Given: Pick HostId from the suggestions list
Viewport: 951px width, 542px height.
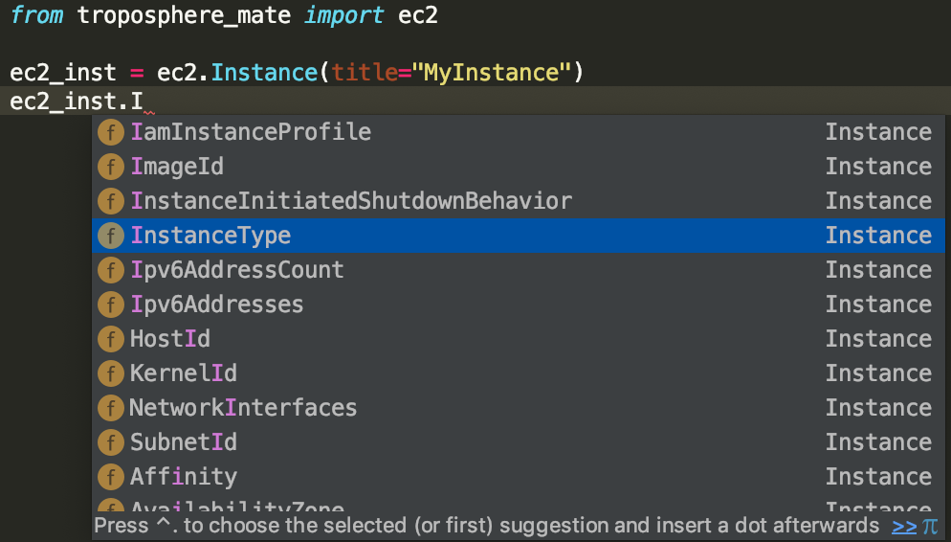Looking at the screenshot, I should (x=170, y=339).
